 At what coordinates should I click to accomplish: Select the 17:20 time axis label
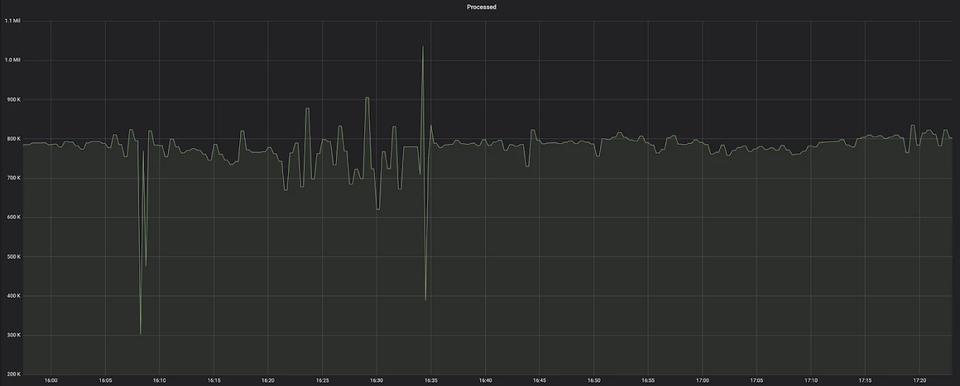click(920, 380)
